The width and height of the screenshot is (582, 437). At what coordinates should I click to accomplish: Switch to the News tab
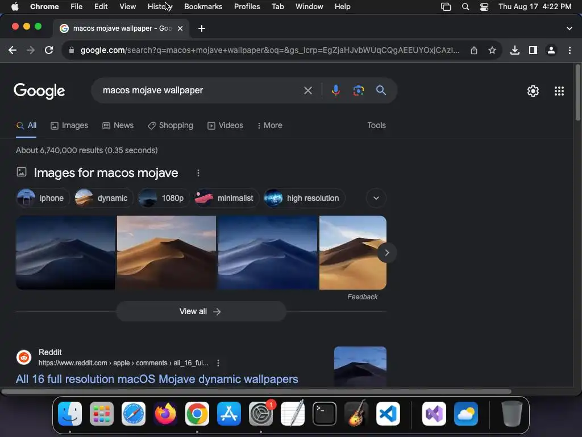118,126
